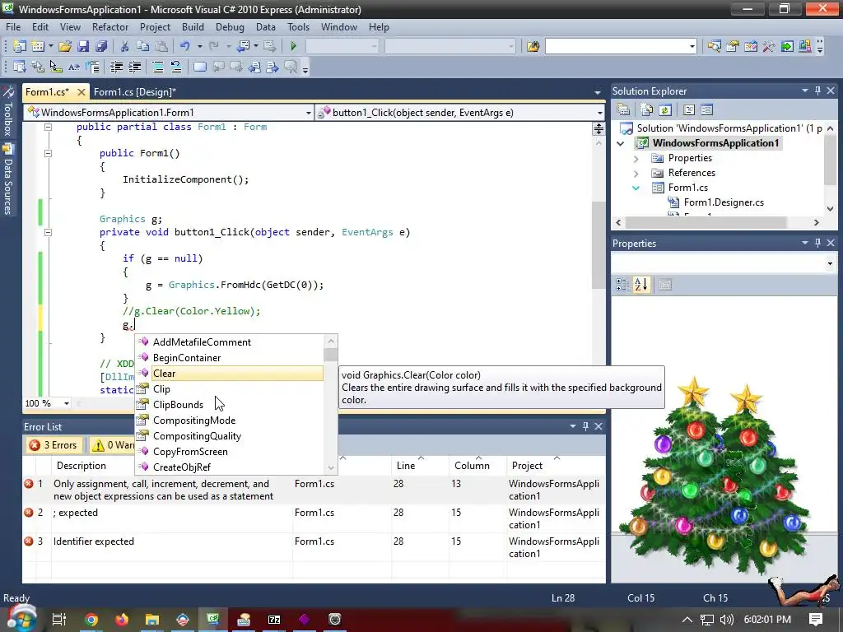Toggle the 3 Errors filter button
The height and width of the screenshot is (632, 843).
pos(54,445)
